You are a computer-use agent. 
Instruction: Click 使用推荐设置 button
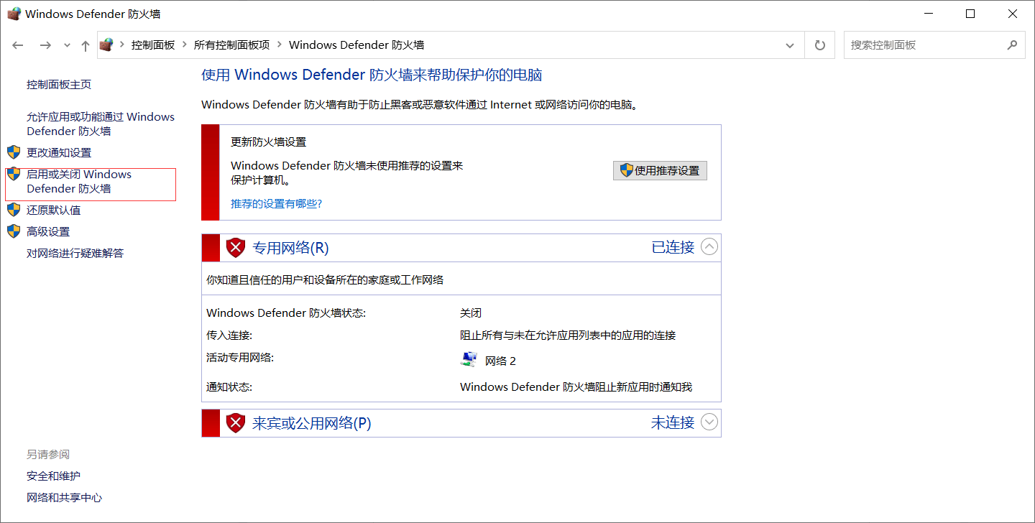pyautogui.click(x=660, y=170)
